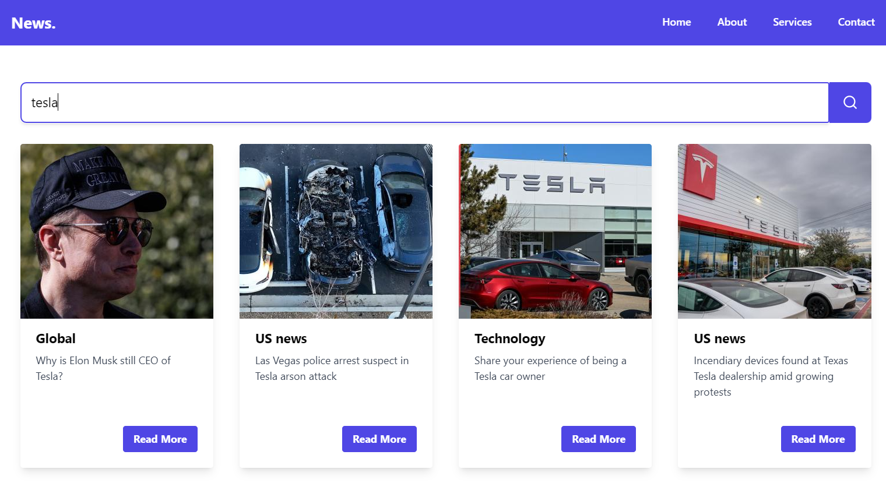Select the red Tesla car showroom image
This screenshot has height=483, width=886.
tap(555, 231)
